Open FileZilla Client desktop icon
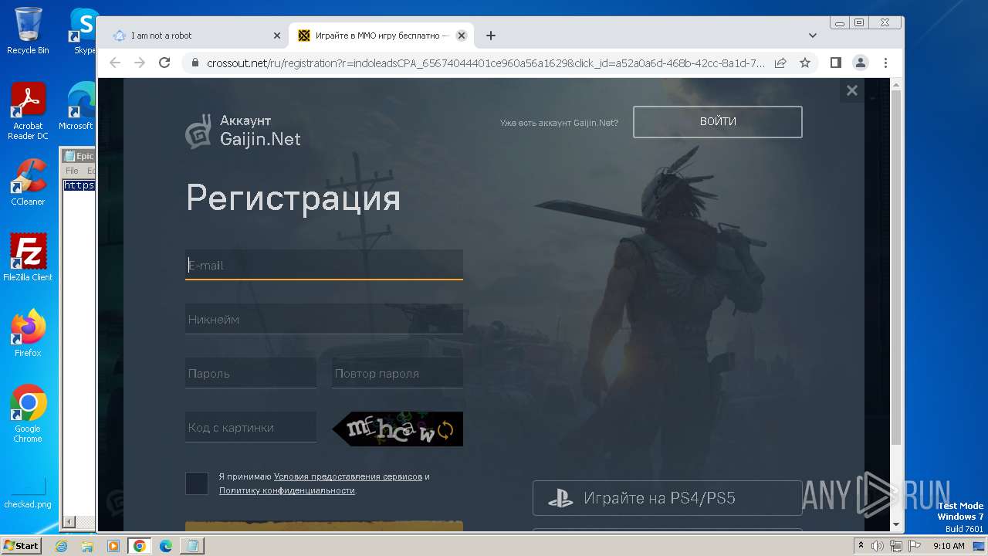The width and height of the screenshot is (988, 556). [x=28, y=258]
